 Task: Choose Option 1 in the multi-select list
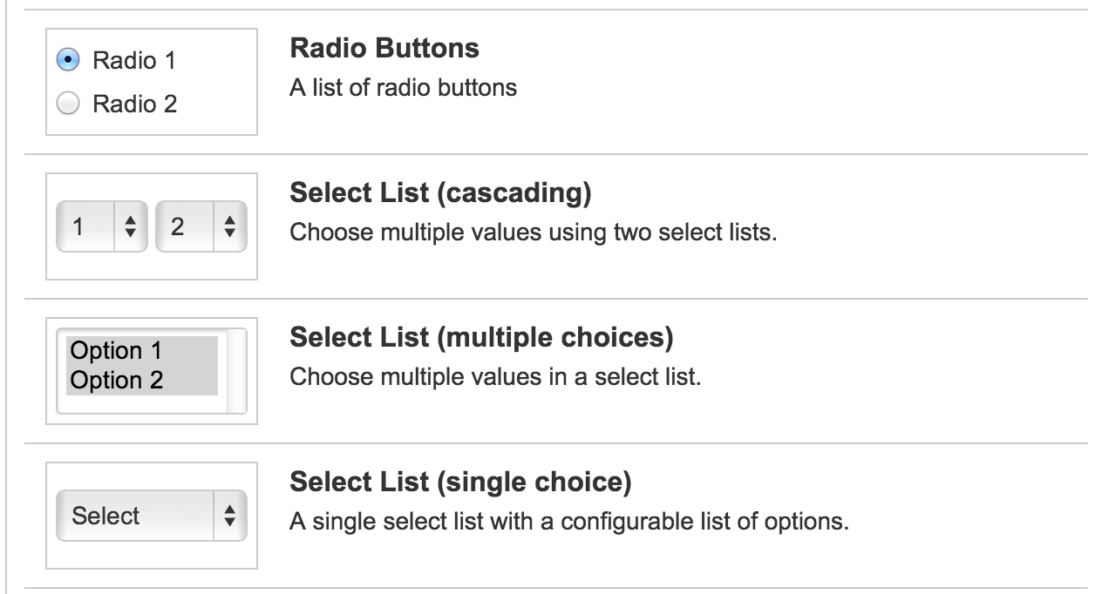(x=116, y=351)
